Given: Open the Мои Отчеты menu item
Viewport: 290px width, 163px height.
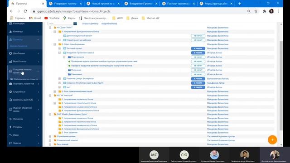Looking at the screenshot, I should [x=19, y=62].
